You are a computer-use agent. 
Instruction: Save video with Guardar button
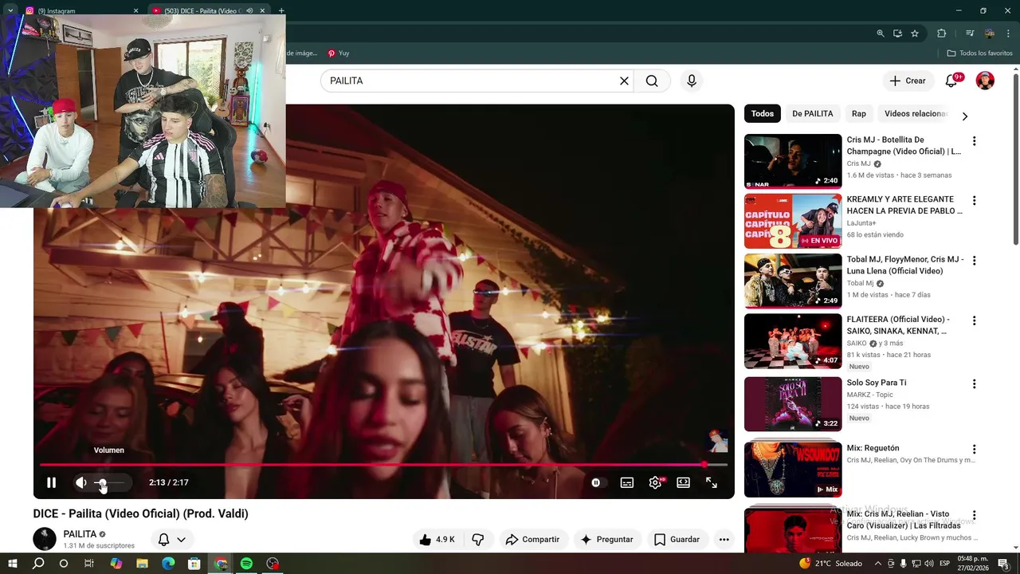point(677,540)
